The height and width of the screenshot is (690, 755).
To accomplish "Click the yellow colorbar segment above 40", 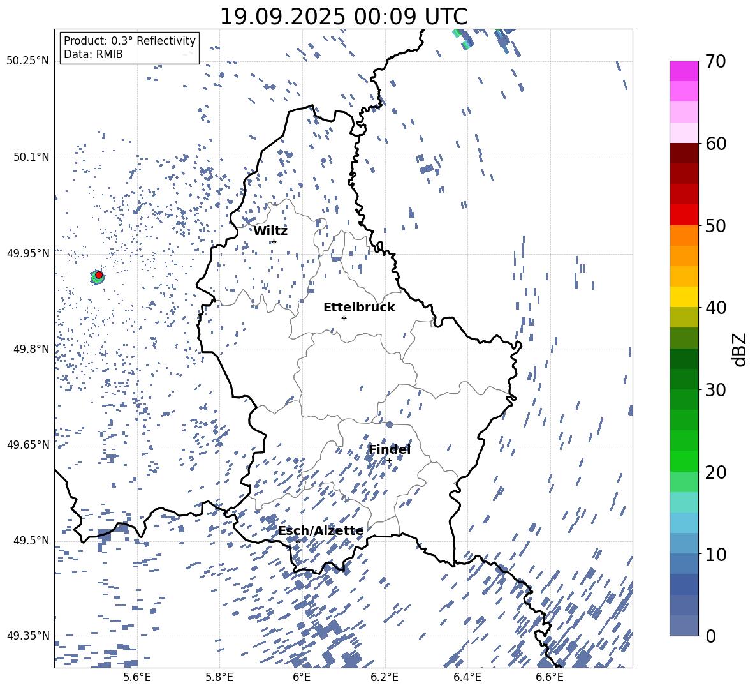I will click(x=684, y=297).
